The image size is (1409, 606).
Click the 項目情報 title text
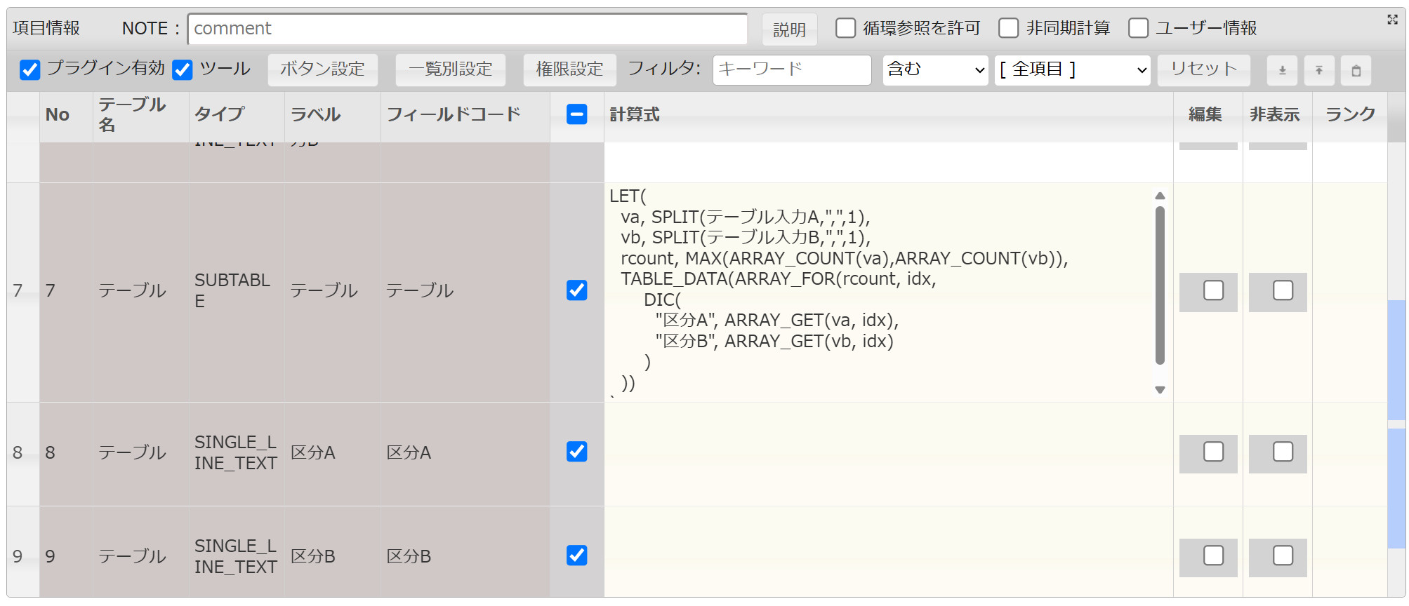46,28
